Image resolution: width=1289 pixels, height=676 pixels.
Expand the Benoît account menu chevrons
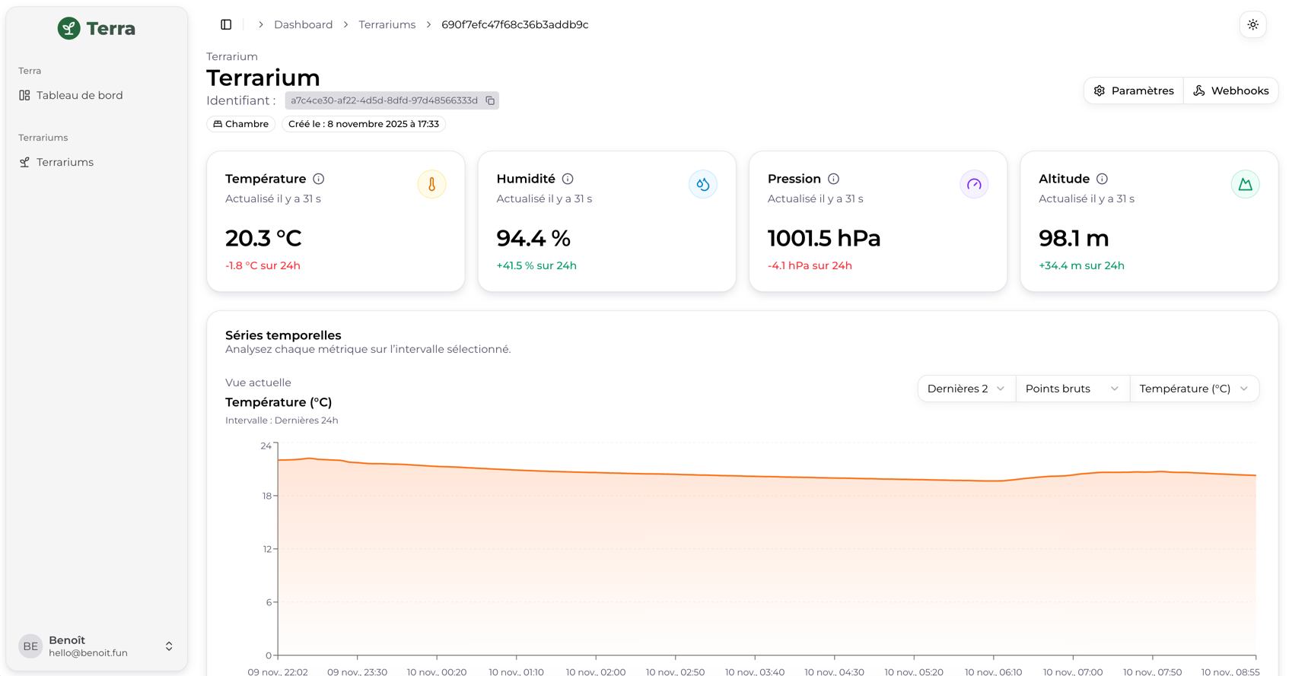coord(169,646)
